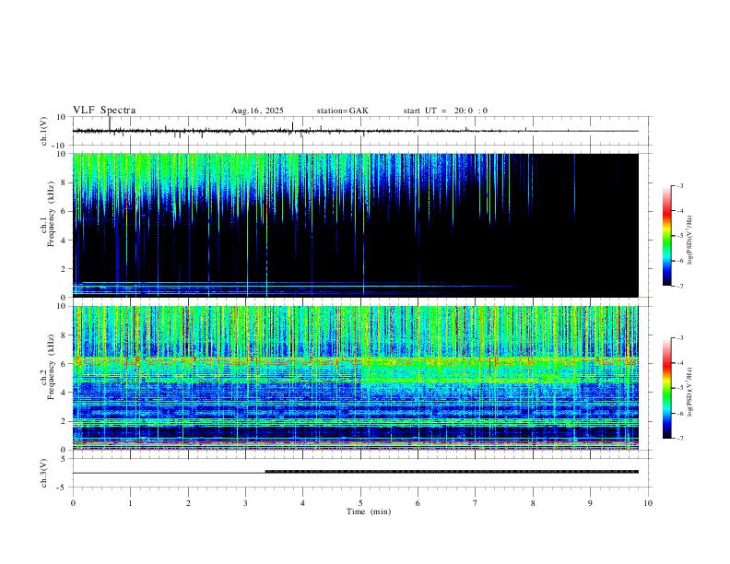730x564 pixels.
Task: Click the ch.2 spectrogram panel
Action: pos(356,378)
